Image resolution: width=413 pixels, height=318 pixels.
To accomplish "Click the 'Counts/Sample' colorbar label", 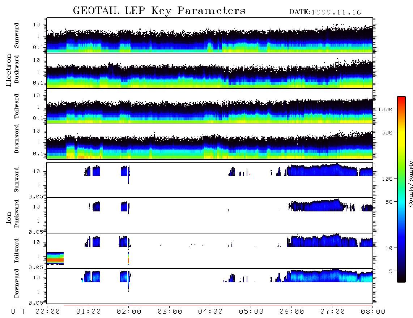I will (x=410, y=184).
